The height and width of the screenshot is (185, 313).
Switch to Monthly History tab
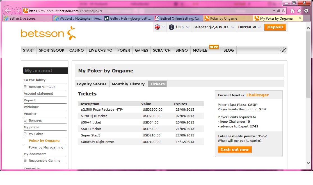click(x=128, y=84)
